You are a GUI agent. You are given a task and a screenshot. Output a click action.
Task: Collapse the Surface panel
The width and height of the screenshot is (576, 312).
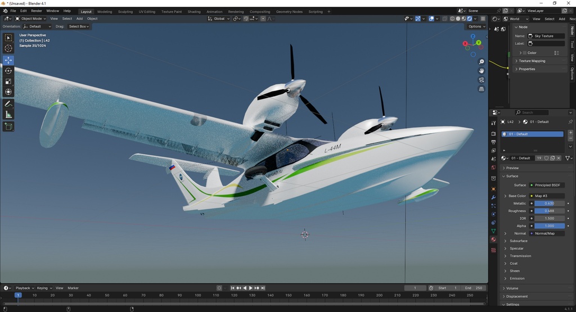[x=512, y=176]
